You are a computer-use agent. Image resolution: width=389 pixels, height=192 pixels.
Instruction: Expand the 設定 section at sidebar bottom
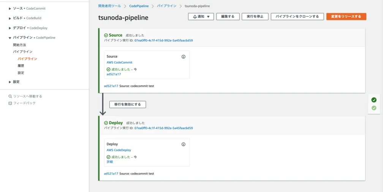coord(10,82)
